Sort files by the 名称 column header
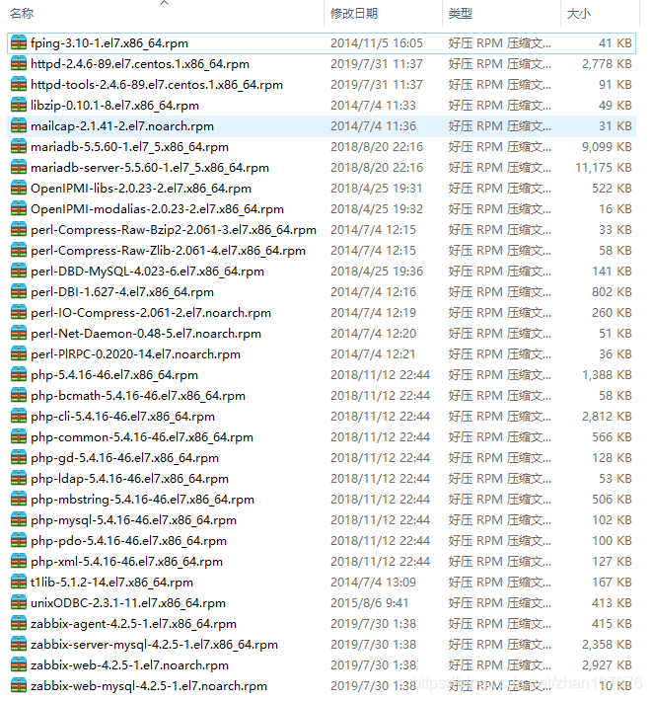Viewport: 652px width, 701px height. point(22,14)
